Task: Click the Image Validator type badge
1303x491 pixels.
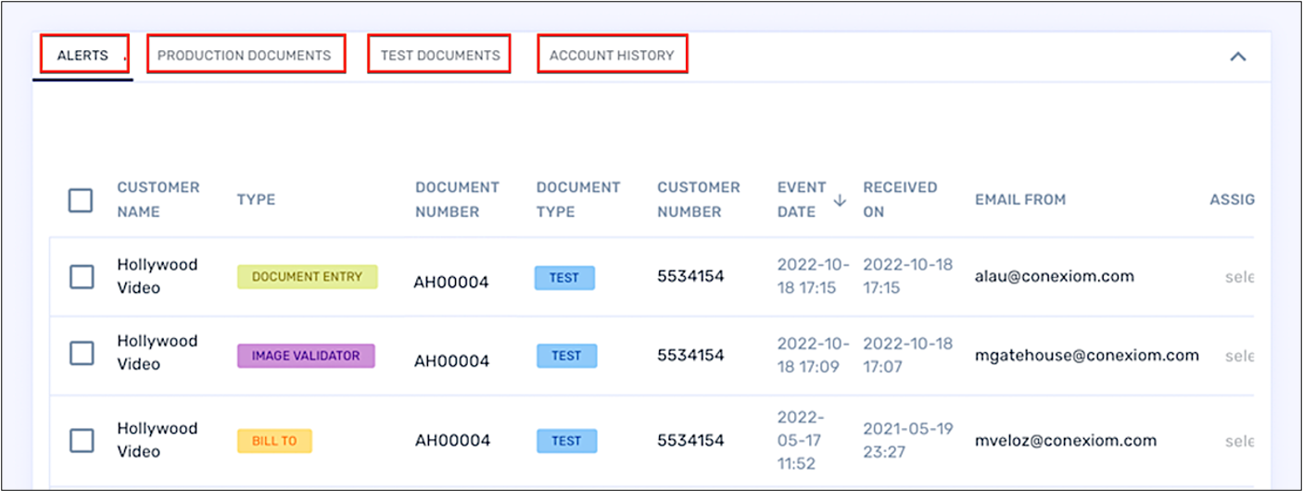Action: 306,356
